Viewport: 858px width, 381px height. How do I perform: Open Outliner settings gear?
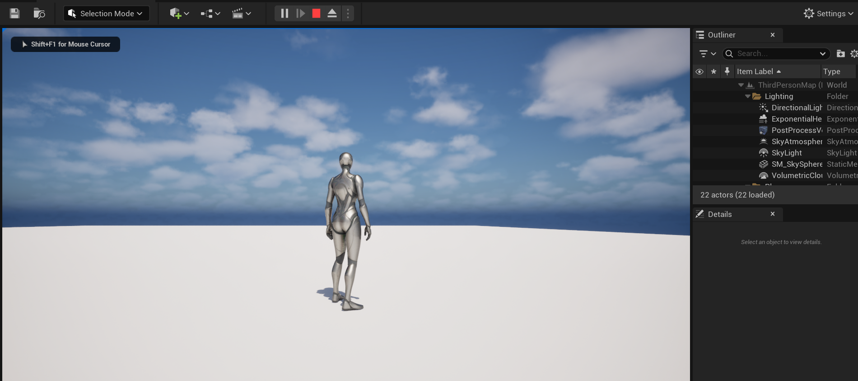point(854,54)
